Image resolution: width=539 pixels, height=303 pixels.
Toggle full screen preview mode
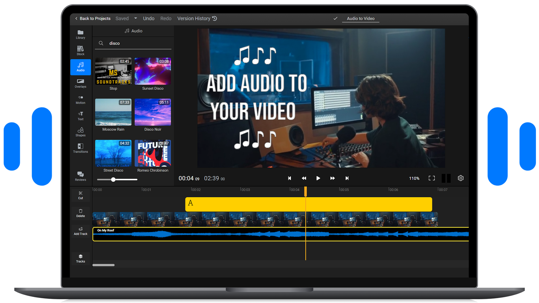point(432,178)
